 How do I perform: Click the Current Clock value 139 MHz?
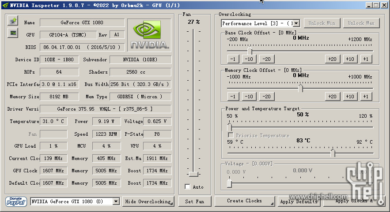coord(53,158)
